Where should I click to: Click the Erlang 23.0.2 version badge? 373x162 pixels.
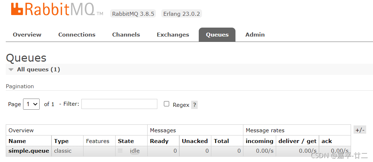tap(181, 14)
